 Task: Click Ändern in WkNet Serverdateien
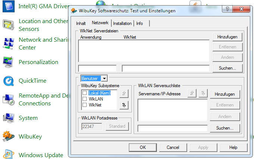click(x=227, y=57)
